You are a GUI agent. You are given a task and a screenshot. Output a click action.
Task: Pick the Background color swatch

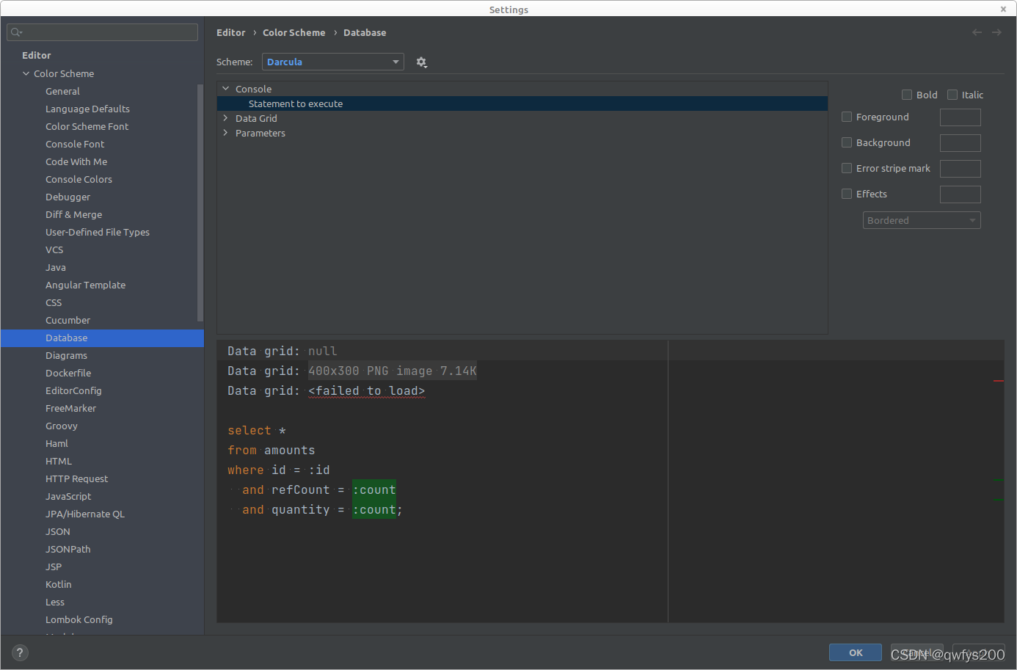960,143
